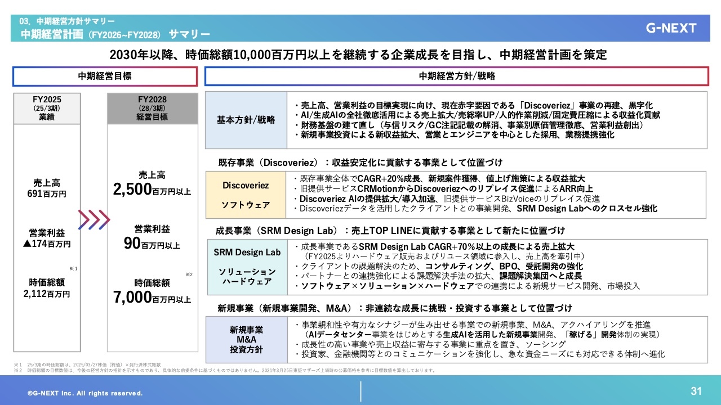Click the 売上高 2,500百万円以上 target
The height and width of the screenshot is (405, 721).
click(152, 184)
